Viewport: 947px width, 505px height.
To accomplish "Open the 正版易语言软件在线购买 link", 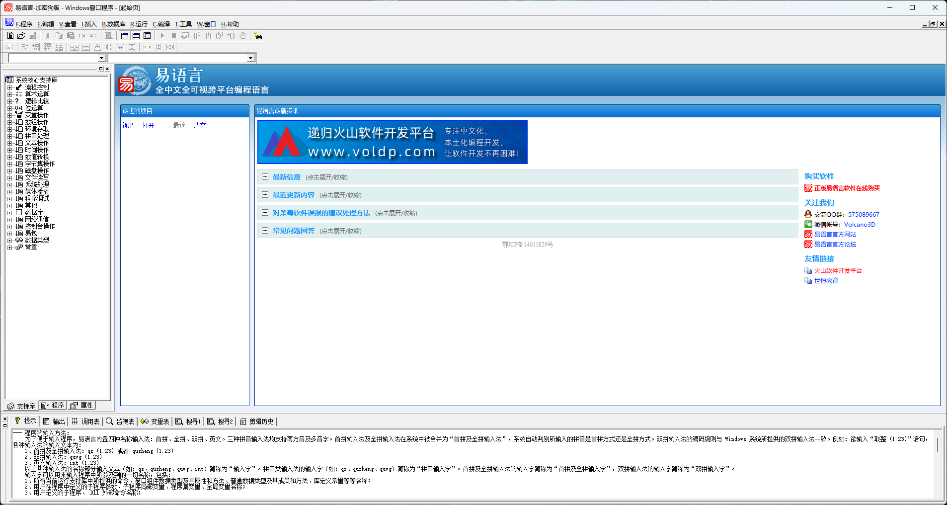I will [x=847, y=188].
